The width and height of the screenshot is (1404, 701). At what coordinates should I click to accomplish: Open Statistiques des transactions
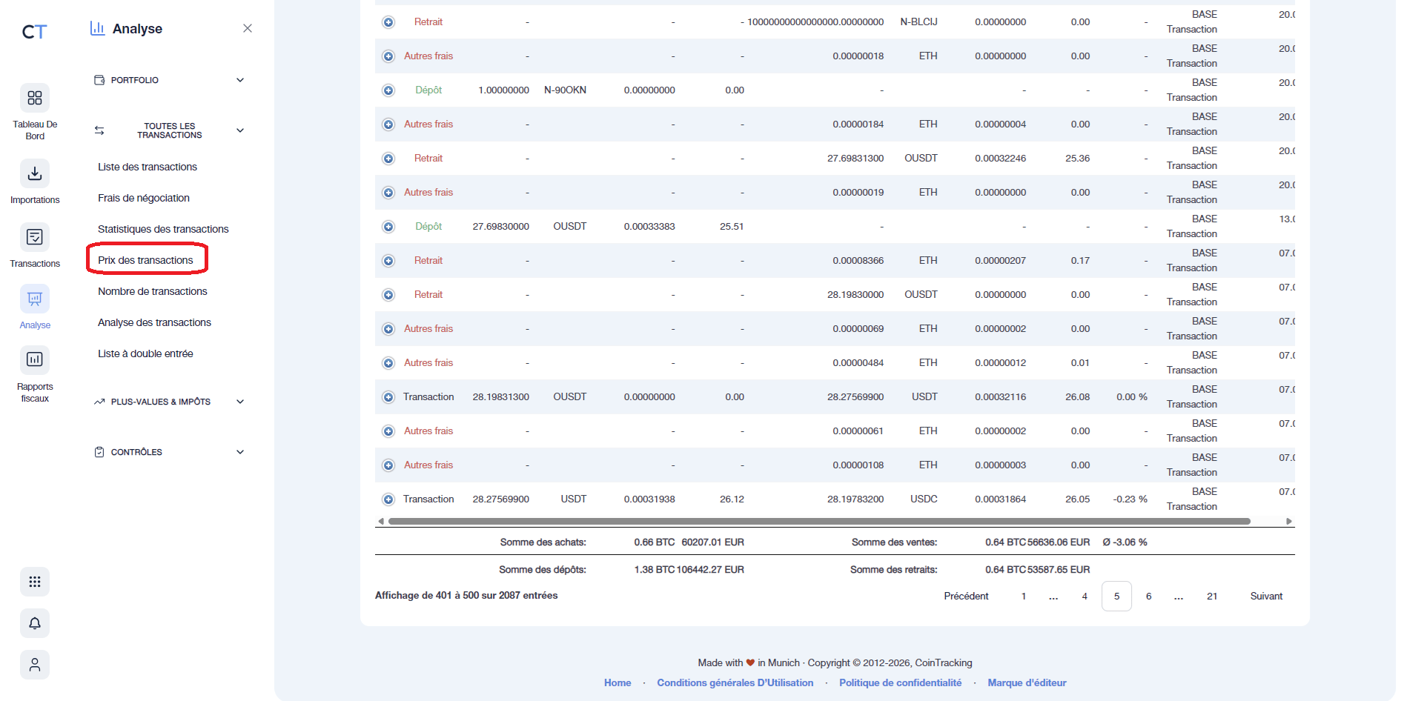(x=163, y=228)
